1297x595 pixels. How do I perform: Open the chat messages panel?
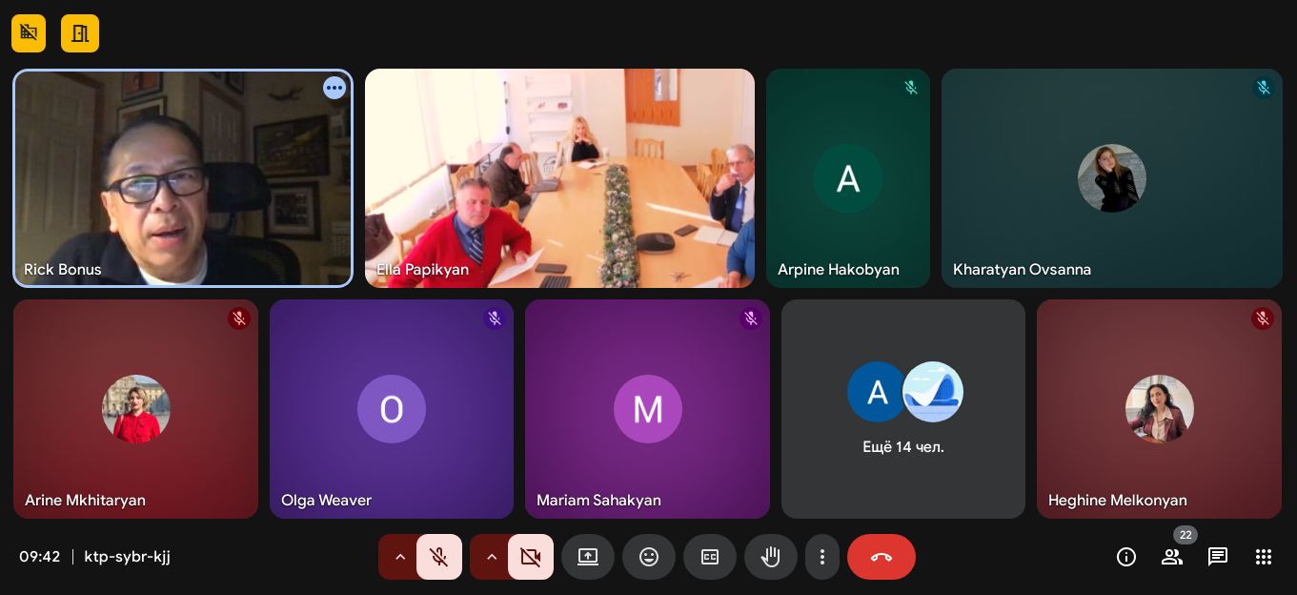tap(1217, 557)
